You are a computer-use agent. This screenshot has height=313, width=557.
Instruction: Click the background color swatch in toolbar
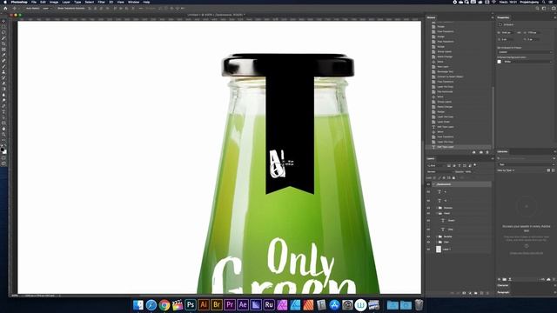(x=5, y=152)
